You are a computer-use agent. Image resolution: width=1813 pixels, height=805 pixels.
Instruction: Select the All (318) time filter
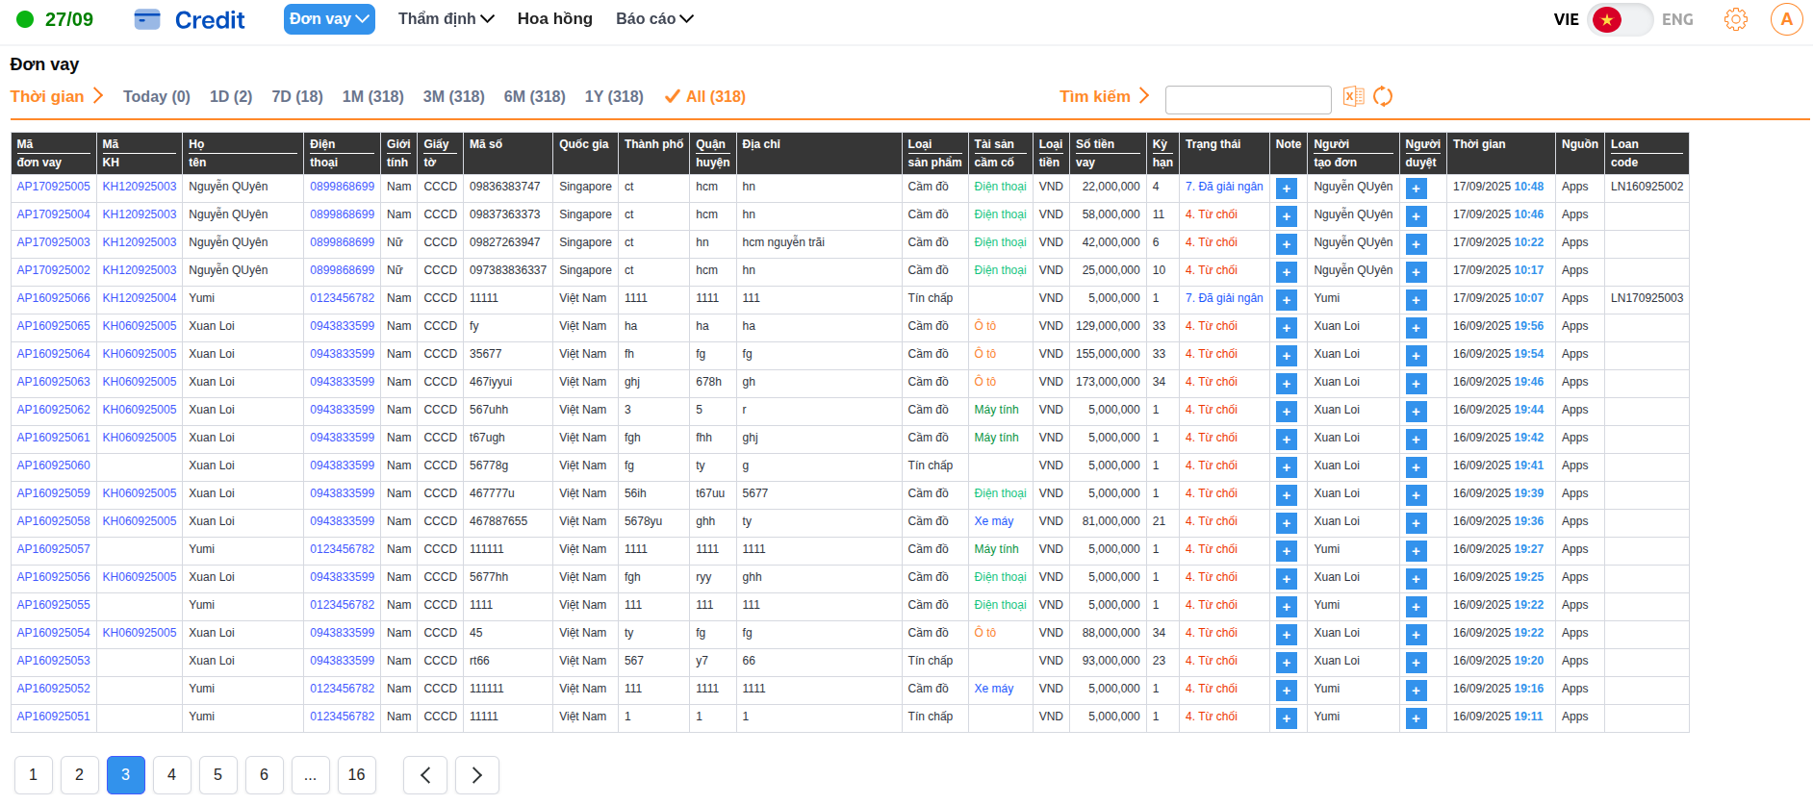click(705, 96)
